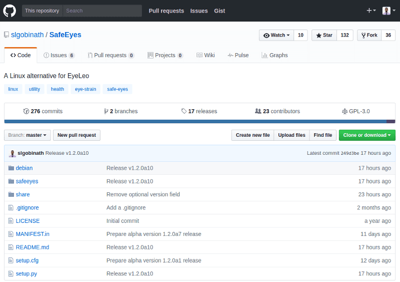Click the setup.py file icon
Screen dimensions: 400x282
coord(10,274)
